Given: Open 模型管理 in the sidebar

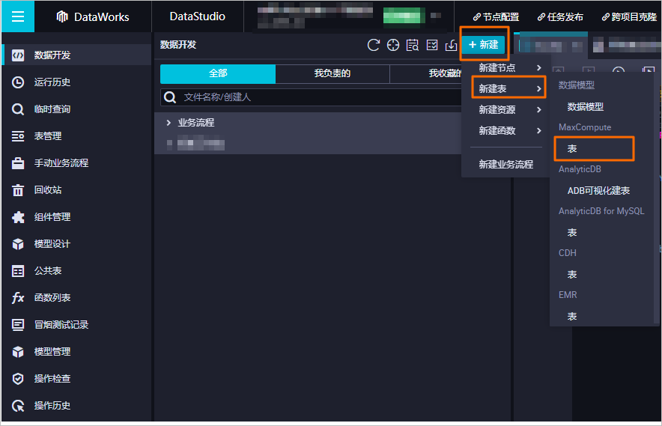Looking at the screenshot, I should (x=76, y=352).
